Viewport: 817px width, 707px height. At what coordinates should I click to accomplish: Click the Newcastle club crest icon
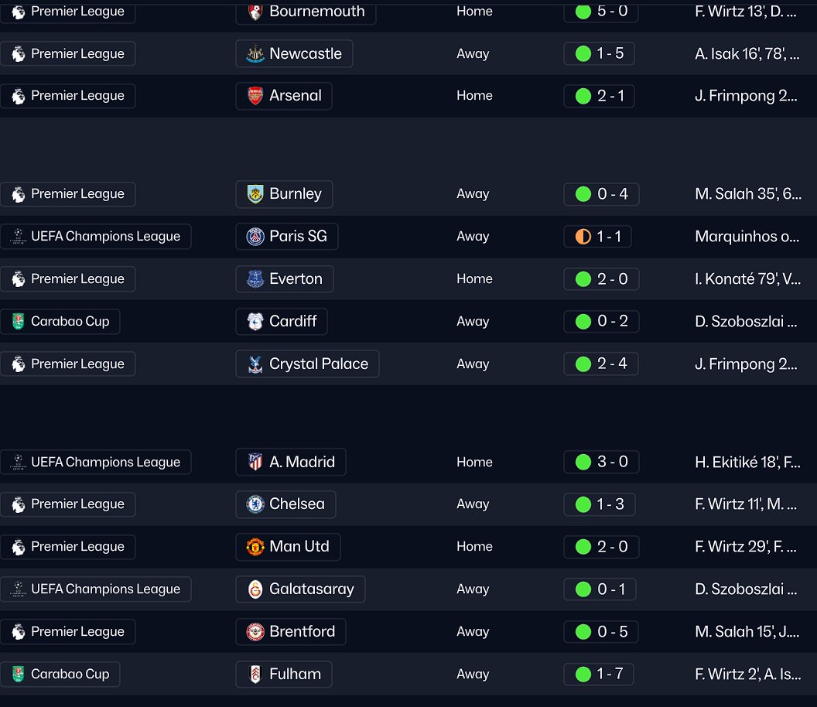coord(255,54)
